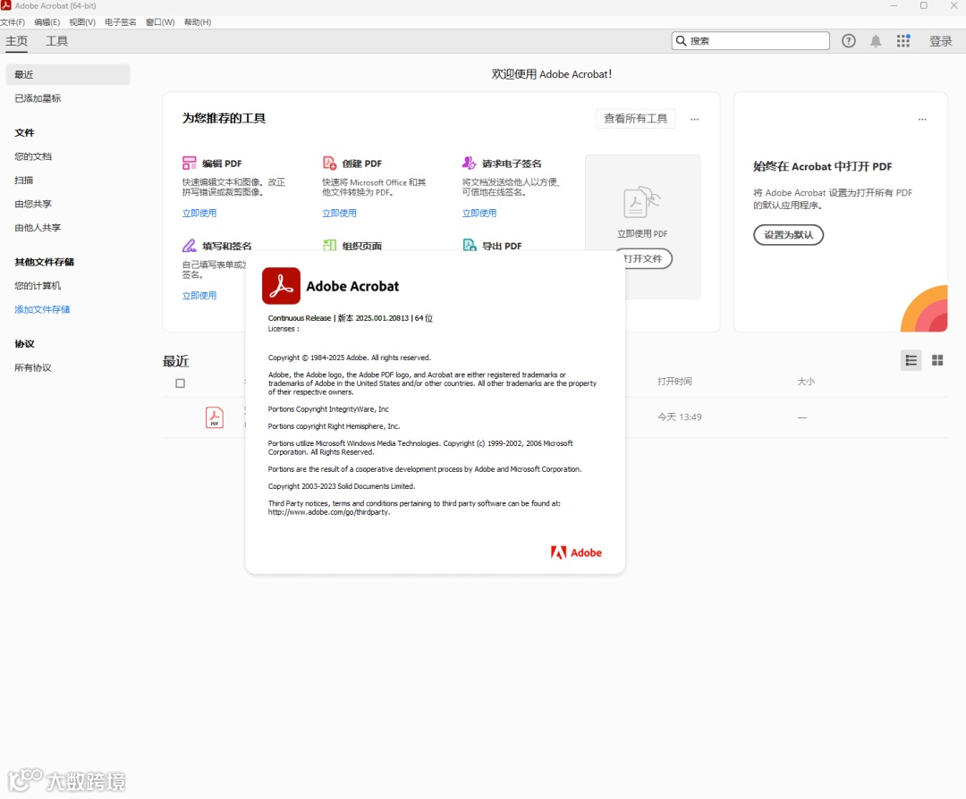Open the 电子签名 menu
The height and width of the screenshot is (799, 966).
coord(120,22)
